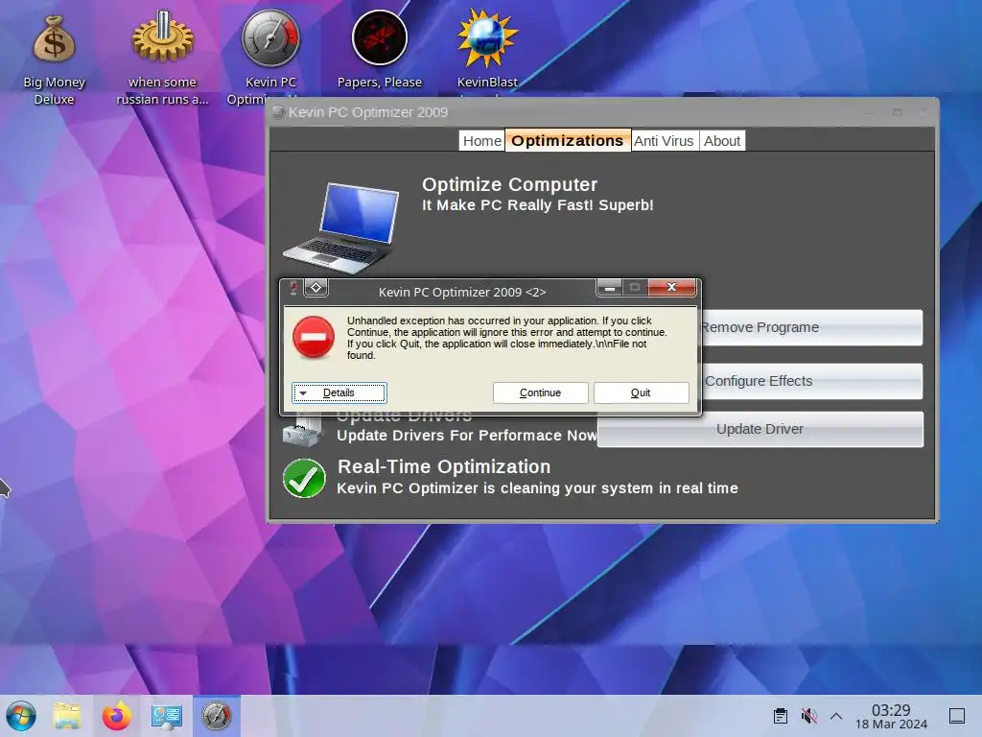The height and width of the screenshot is (737, 982).
Task: Click the 'Real-Time Optimization' heading
Action: point(444,467)
